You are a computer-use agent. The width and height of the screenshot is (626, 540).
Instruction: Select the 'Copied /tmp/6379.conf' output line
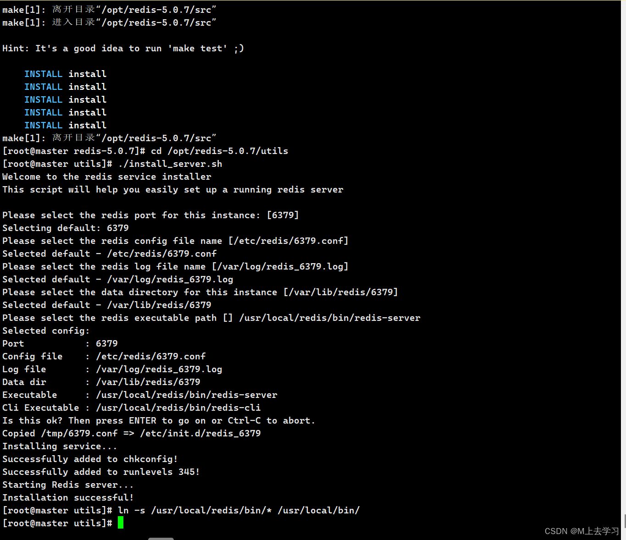pos(132,433)
